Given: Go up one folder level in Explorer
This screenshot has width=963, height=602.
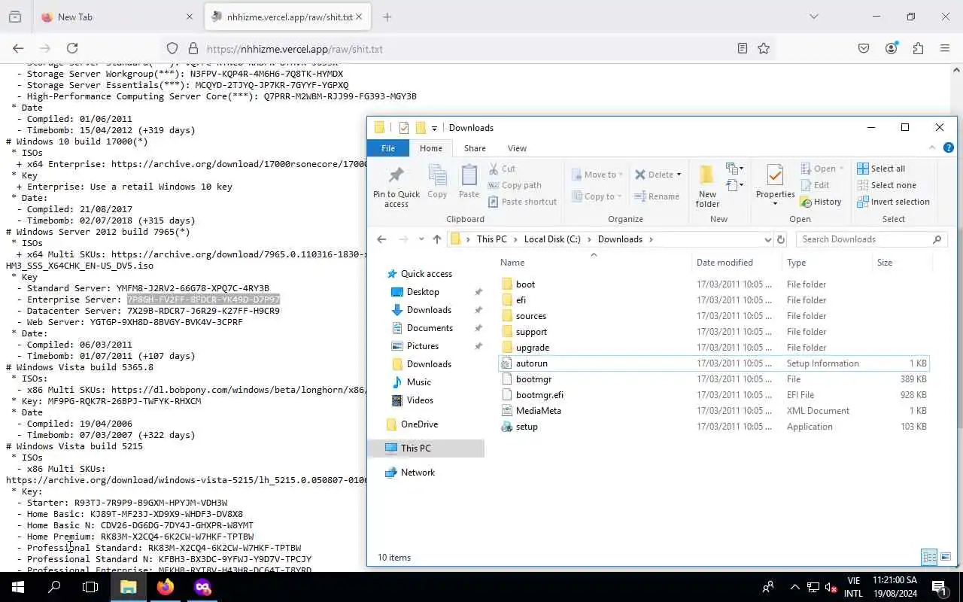Looking at the screenshot, I should (x=437, y=239).
